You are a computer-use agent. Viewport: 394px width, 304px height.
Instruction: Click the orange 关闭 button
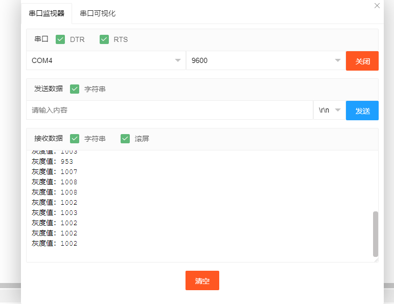point(362,61)
